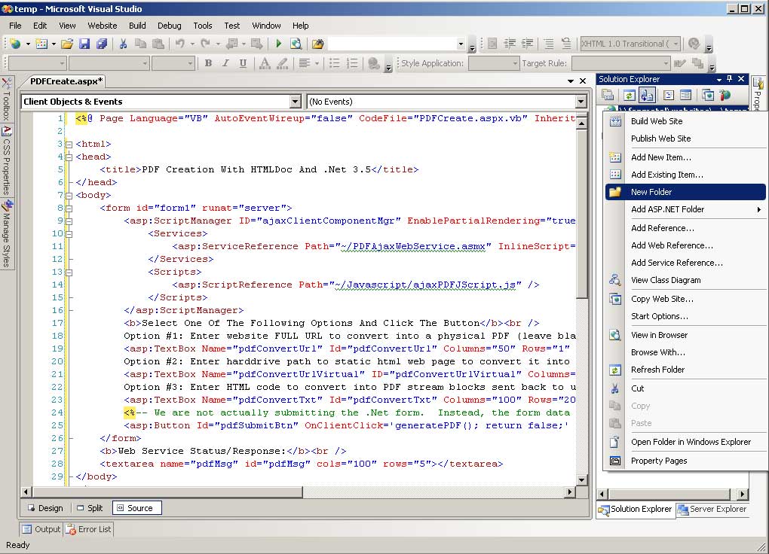Save the current file with the floppy icon

tap(84, 44)
